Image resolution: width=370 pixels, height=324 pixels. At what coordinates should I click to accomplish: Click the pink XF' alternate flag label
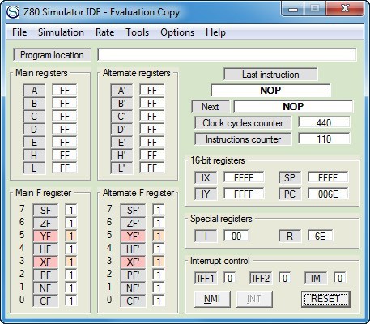(133, 262)
